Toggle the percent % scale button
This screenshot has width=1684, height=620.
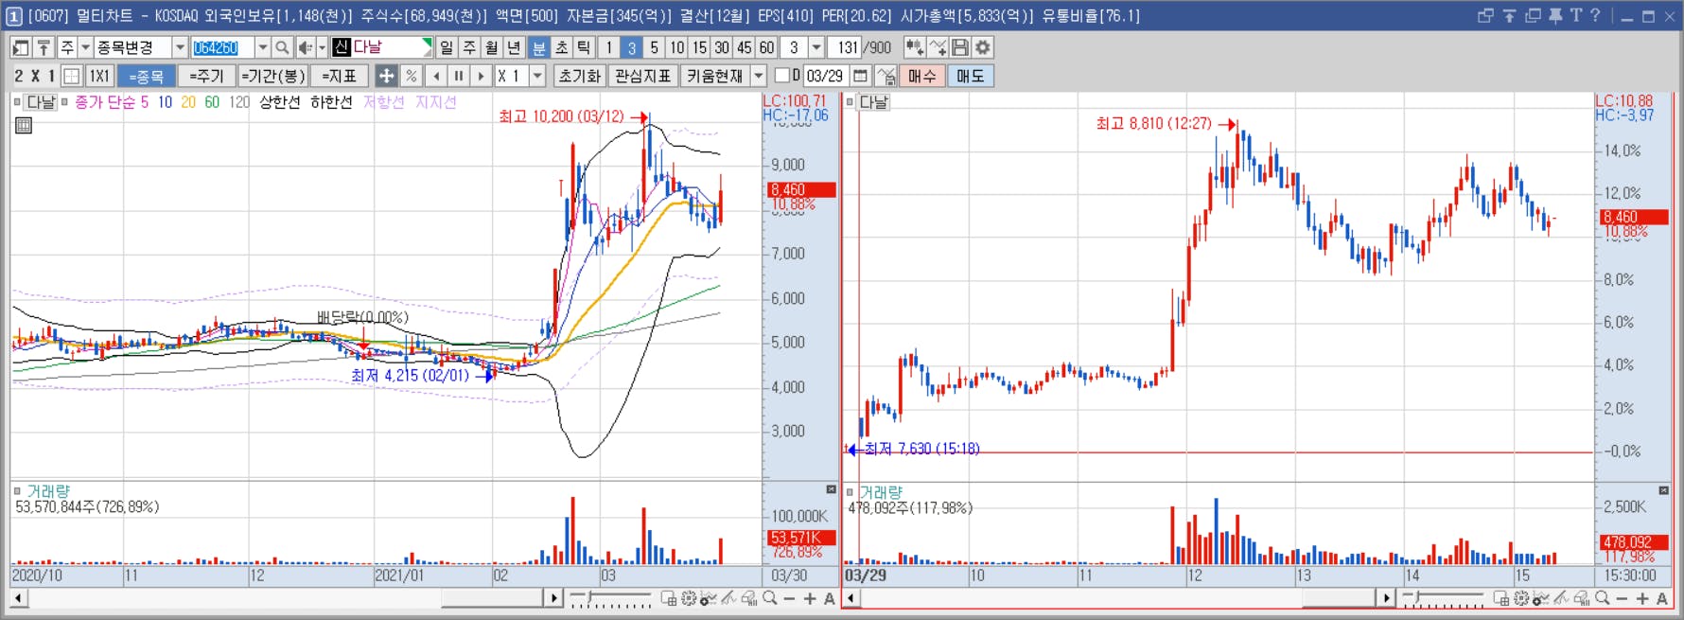point(411,76)
